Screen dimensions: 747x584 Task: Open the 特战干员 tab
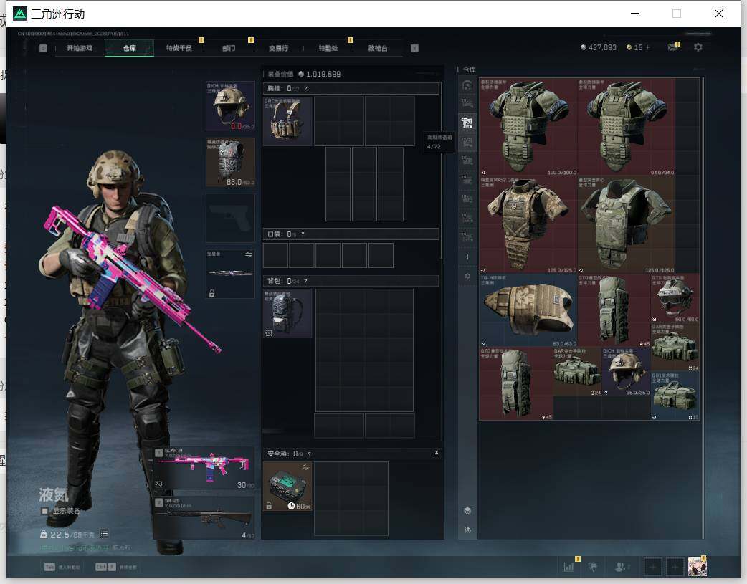click(x=179, y=48)
